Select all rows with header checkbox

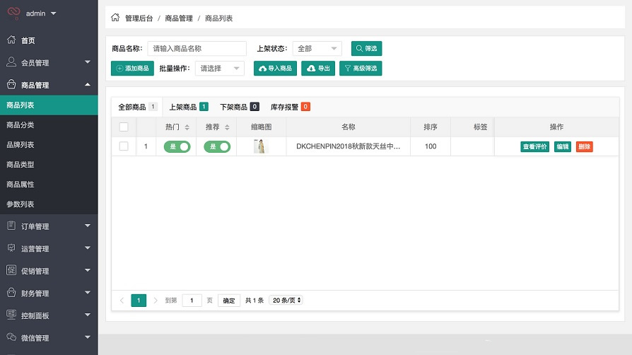pyautogui.click(x=124, y=127)
